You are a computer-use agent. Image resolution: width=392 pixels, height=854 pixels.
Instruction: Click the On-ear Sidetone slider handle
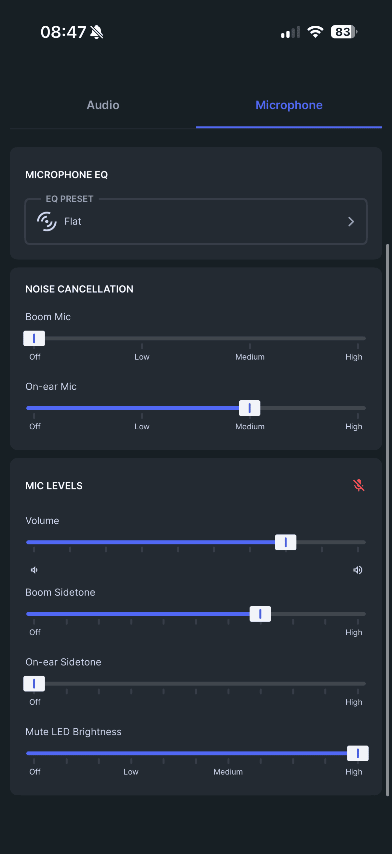click(34, 684)
